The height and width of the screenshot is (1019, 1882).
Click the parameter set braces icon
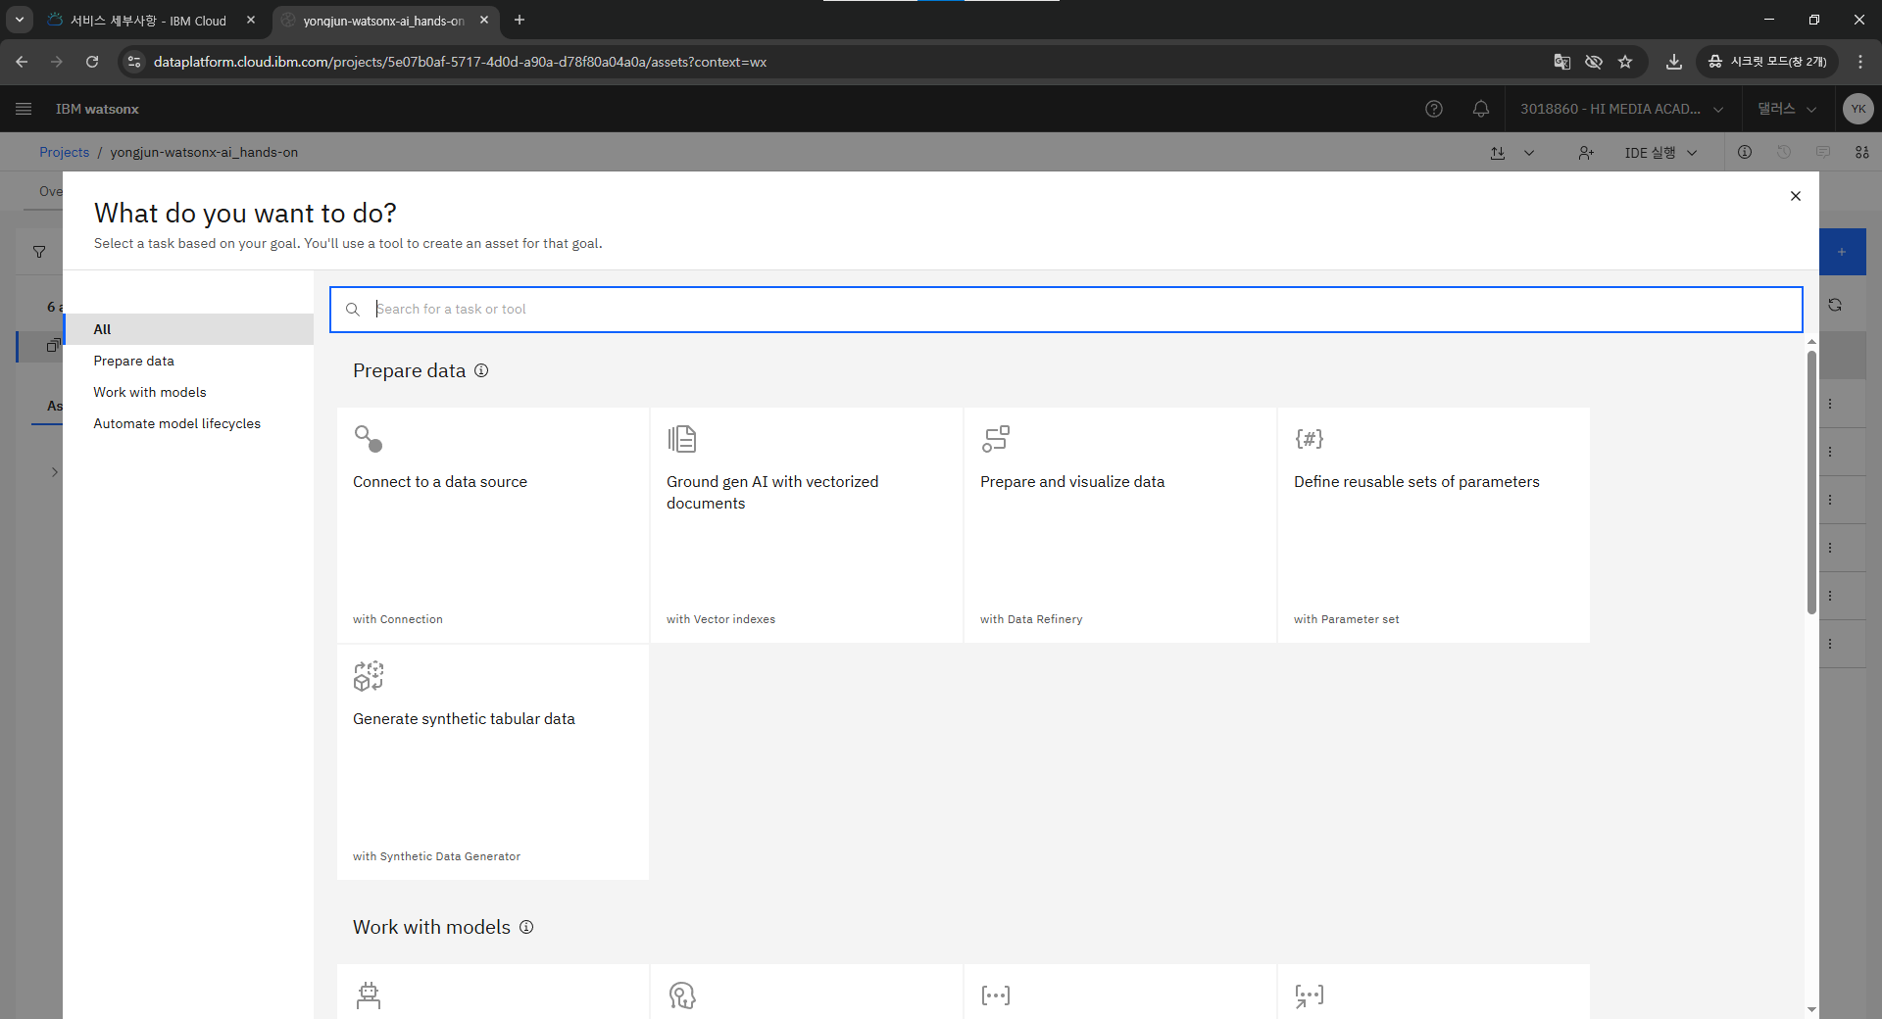(x=1310, y=439)
